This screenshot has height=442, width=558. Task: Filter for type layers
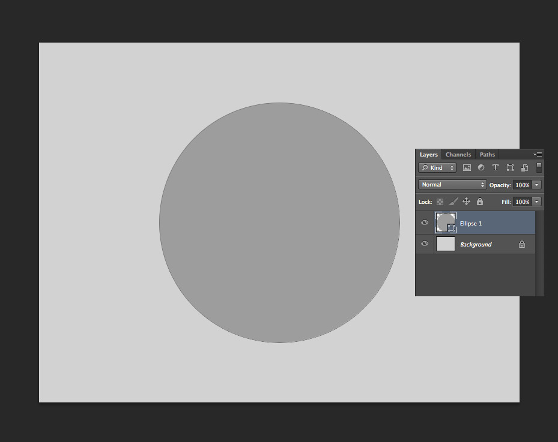pos(496,168)
